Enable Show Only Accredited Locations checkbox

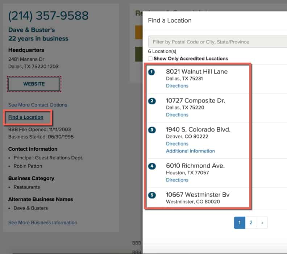tap(150, 59)
